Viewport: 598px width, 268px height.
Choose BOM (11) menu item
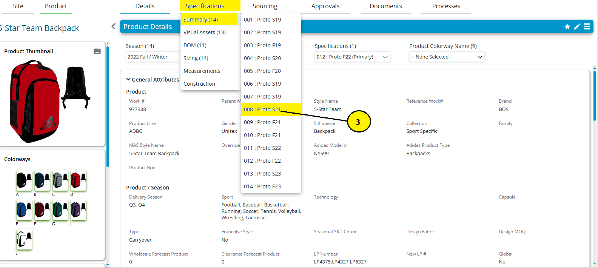(x=210, y=45)
